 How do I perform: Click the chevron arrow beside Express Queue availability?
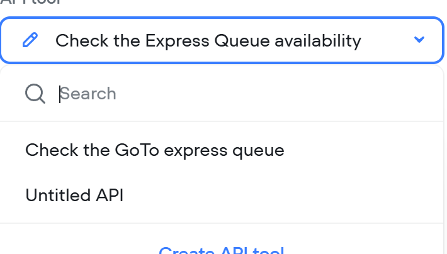click(x=419, y=40)
